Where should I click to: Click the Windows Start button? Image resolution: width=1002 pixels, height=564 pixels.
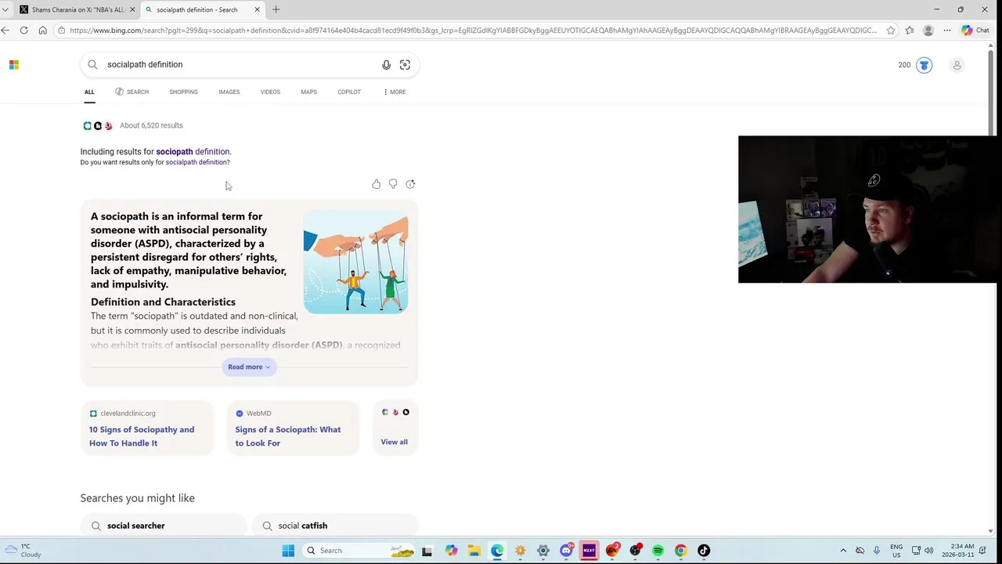(x=288, y=551)
